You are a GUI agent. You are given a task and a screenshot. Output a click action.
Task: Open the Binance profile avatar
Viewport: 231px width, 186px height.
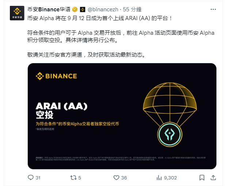tap(17, 13)
